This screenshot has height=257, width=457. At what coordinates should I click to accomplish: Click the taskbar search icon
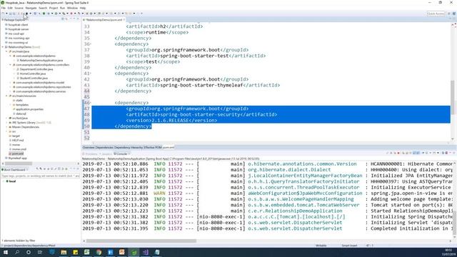coord(17,252)
